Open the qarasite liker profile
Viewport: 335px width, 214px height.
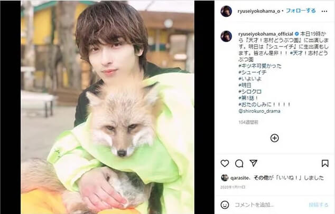(x=239, y=178)
